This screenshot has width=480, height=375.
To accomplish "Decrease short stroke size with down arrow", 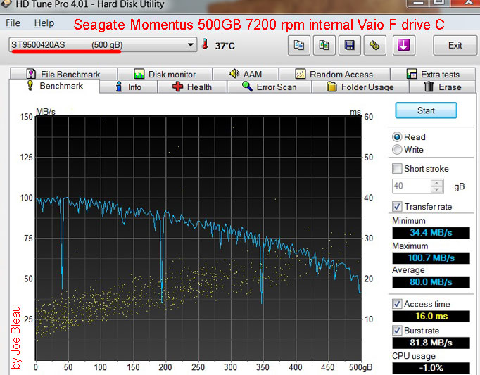I will (x=436, y=189).
